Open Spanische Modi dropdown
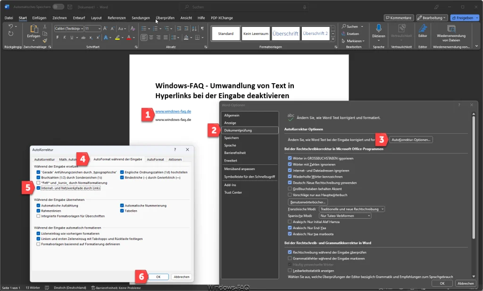The width and height of the screenshot is (483, 291). coord(345,216)
